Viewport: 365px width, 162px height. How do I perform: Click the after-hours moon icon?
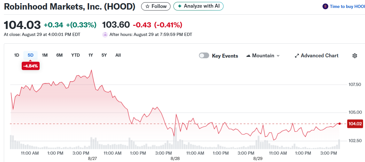pyautogui.click(x=105, y=35)
